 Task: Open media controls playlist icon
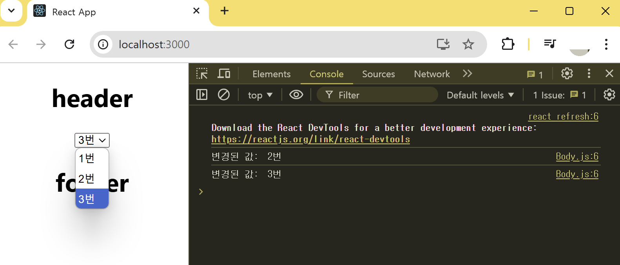pos(550,44)
